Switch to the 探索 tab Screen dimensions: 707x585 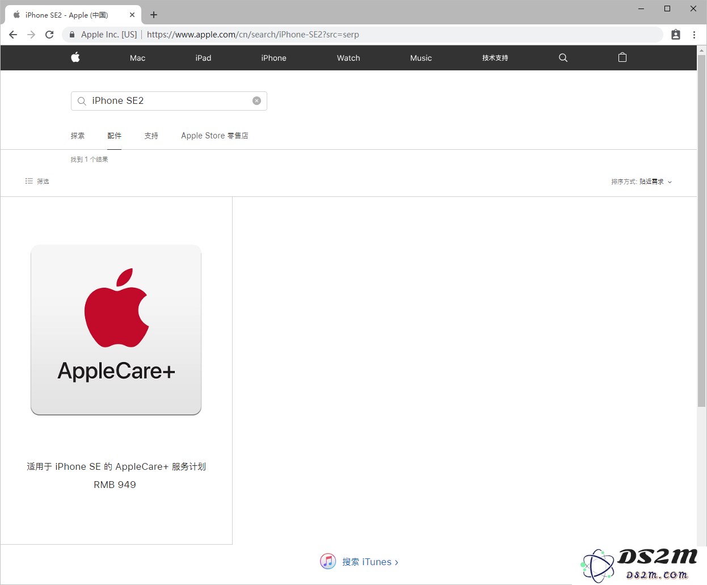tap(78, 136)
